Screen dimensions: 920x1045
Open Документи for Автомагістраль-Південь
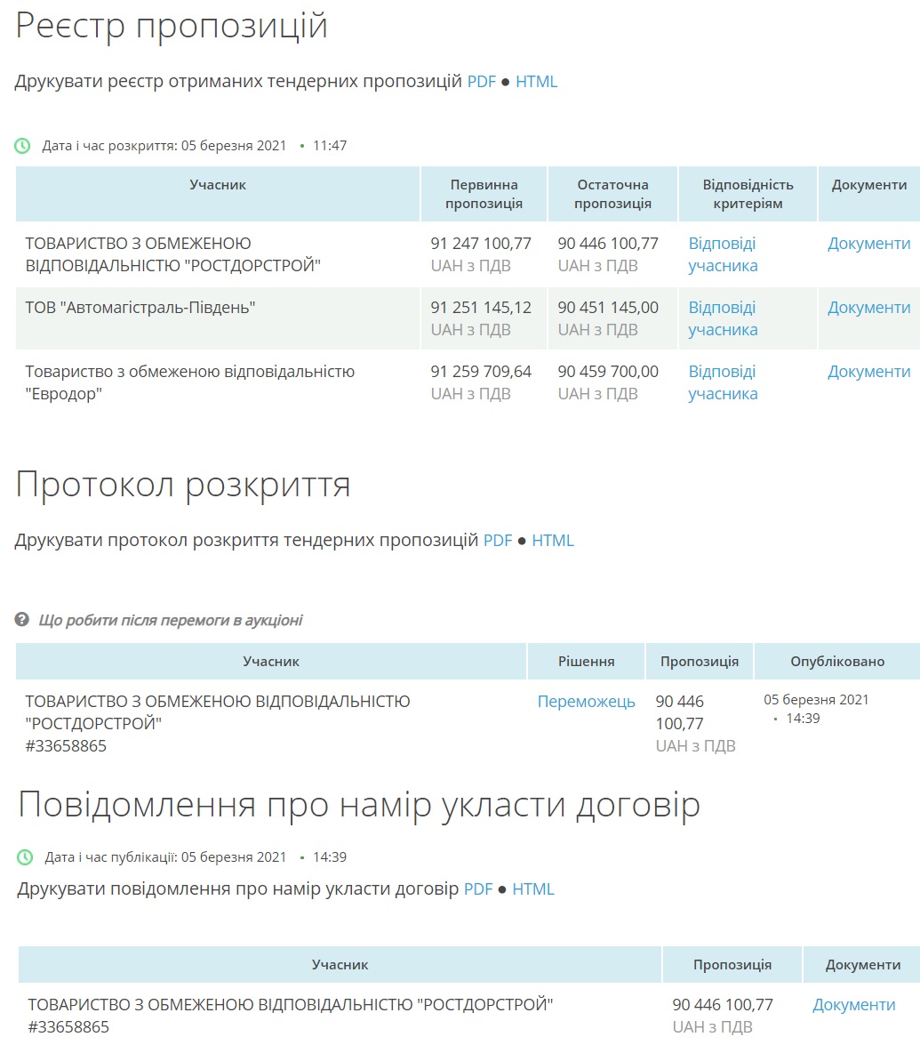[x=868, y=308]
